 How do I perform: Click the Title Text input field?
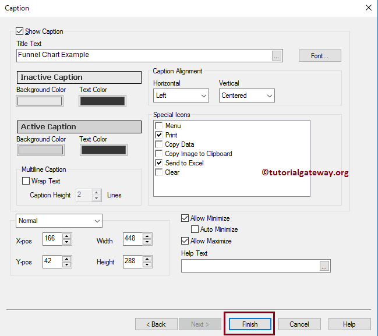pyautogui.click(x=144, y=56)
